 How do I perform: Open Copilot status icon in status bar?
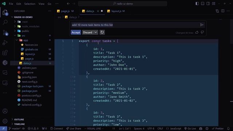tap(201, 128)
